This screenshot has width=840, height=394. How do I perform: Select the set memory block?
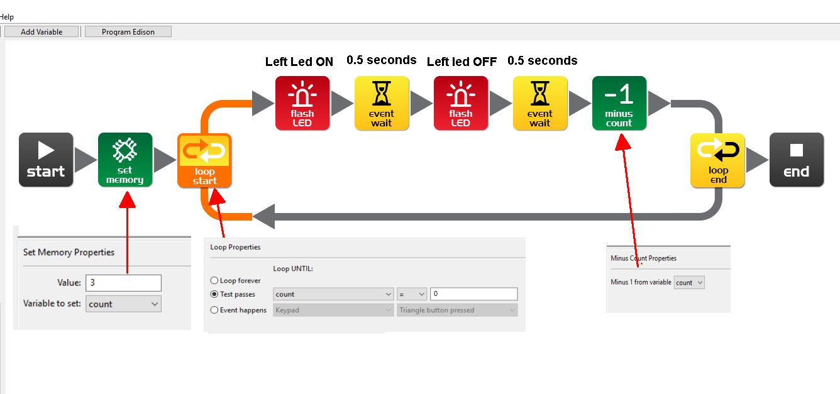coord(125,160)
